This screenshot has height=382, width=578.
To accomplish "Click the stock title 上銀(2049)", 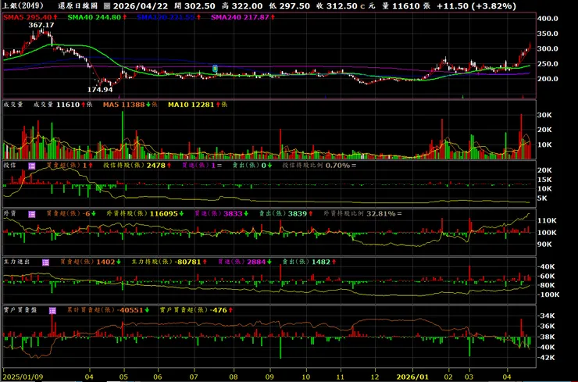I will pyautogui.click(x=23, y=6).
